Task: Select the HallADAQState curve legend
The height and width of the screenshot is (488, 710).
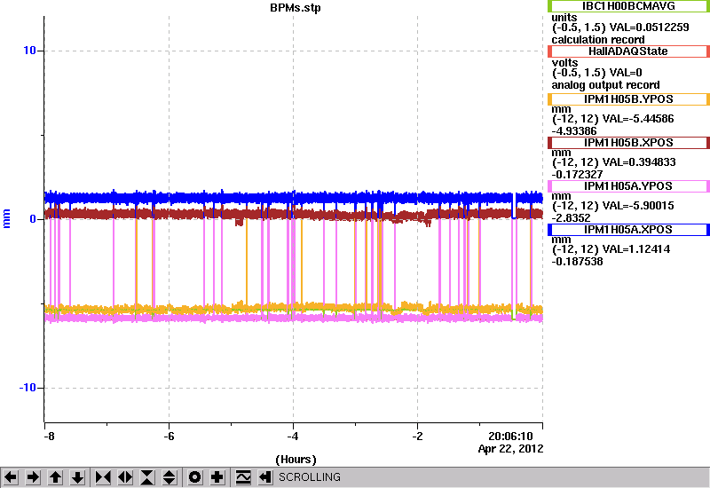Action: tap(628, 51)
